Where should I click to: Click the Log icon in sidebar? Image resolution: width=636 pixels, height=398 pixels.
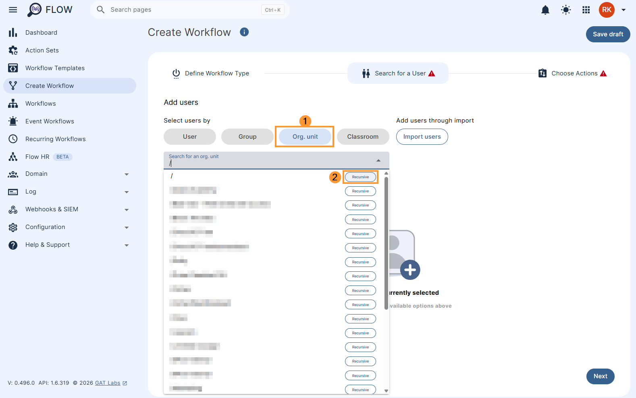pos(13,192)
